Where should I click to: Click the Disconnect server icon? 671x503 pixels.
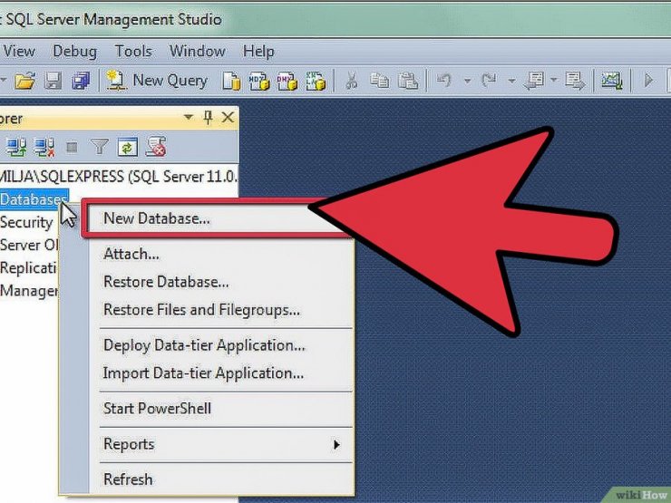point(44,147)
